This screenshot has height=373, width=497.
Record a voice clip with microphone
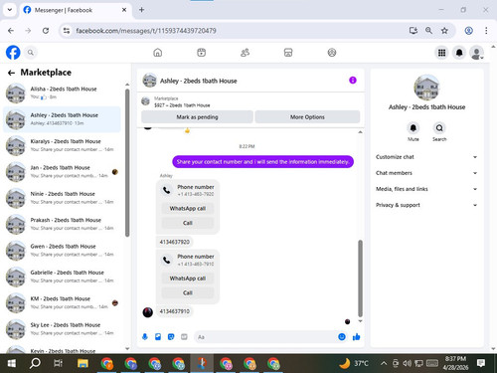pos(145,337)
